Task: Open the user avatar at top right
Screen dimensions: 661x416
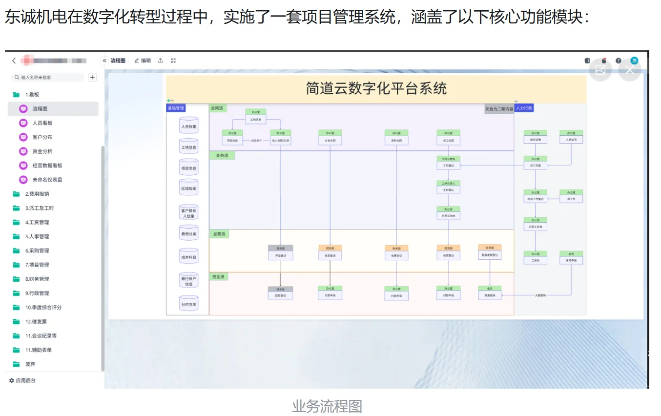Action: (634, 60)
